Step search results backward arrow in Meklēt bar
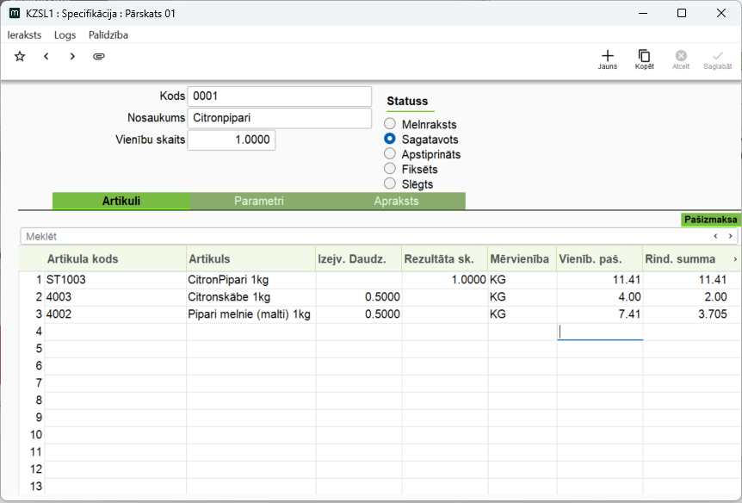The width and height of the screenshot is (742, 503). click(715, 236)
